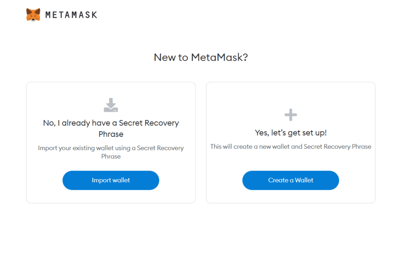Click the gray plus icon

click(x=291, y=115)
